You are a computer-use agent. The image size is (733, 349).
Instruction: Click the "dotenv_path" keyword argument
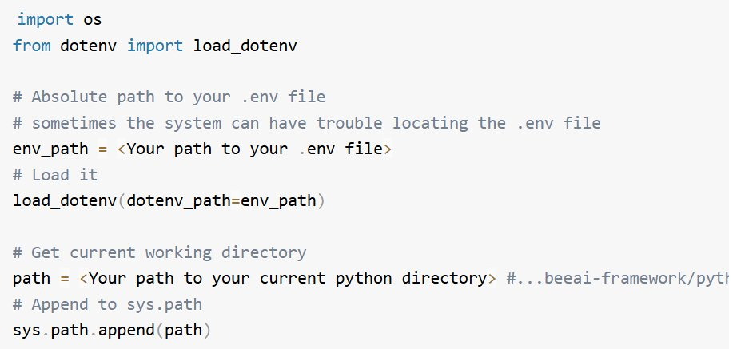click(x=177, y=200)
